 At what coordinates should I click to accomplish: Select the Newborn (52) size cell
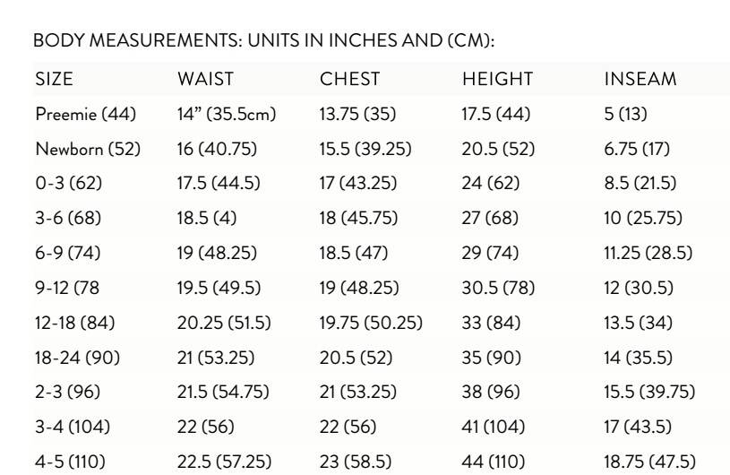point(88,149)
